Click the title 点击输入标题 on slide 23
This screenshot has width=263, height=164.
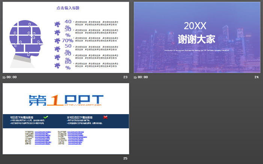(x=68, y=8)
